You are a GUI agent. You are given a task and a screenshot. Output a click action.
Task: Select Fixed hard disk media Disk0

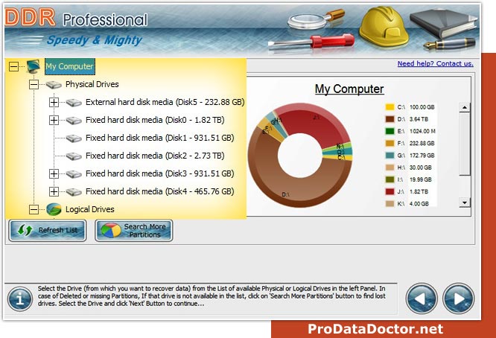click(x=155, y=120)
